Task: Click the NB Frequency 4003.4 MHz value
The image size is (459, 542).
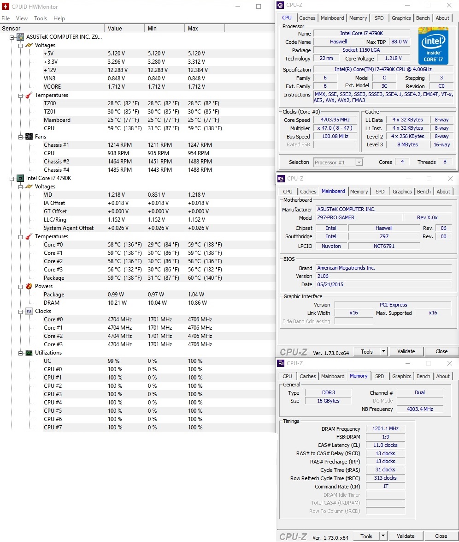Action: tap(420, 409)
